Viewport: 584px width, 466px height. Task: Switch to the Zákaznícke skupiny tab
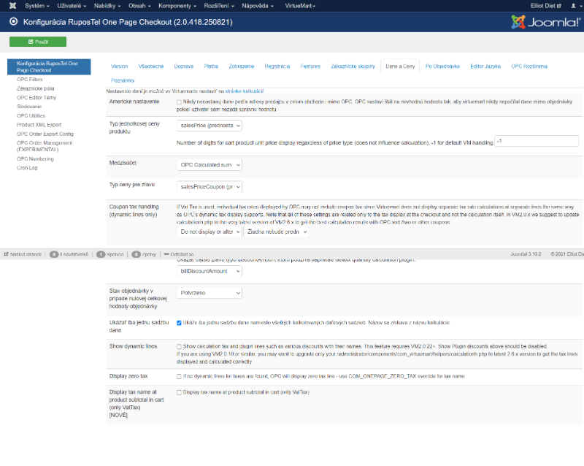[353, 66]
